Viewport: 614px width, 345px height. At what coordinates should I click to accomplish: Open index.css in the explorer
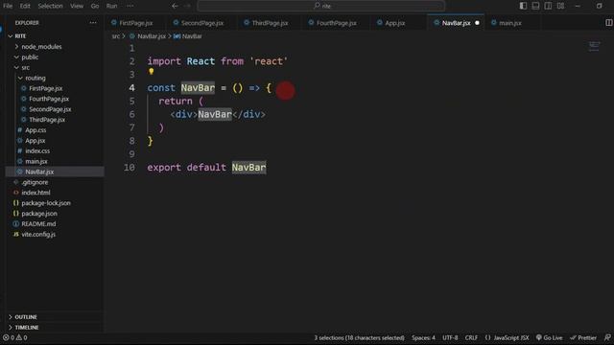coord(55,150)
